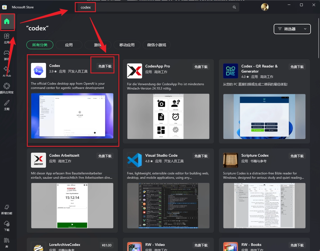The height and width of the screenshot is (251, 320).
Task: Open Themes (主题) in sidebar
Action: (7, 105)
